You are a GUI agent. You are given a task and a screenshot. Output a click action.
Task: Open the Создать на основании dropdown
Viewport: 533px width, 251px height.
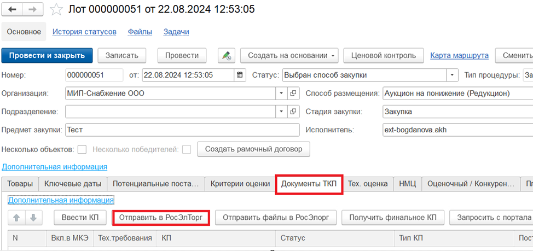[x=289, y=55]
